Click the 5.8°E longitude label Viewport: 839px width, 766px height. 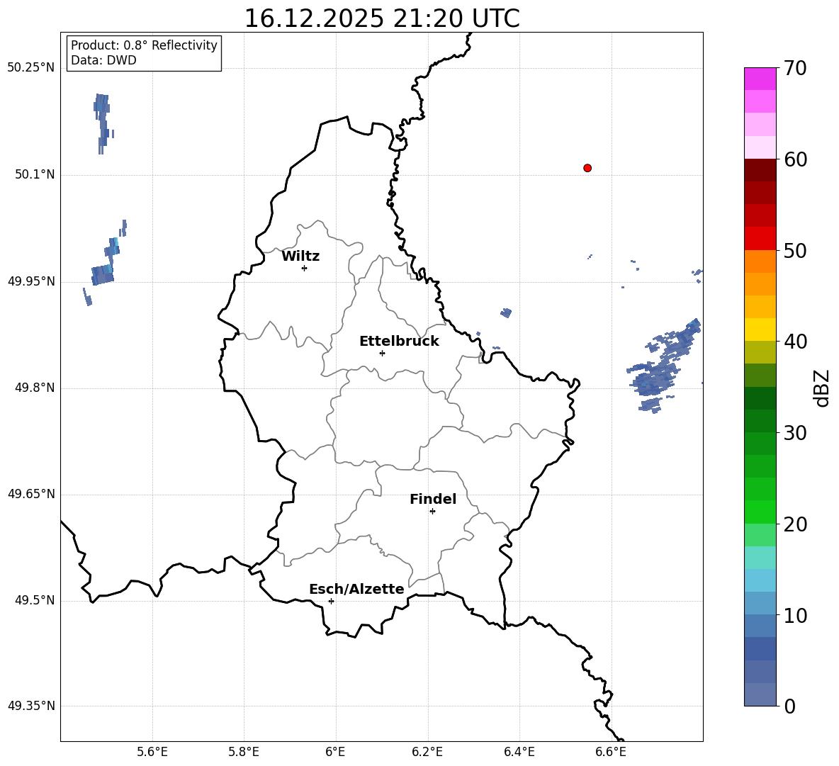click(244, 752)
